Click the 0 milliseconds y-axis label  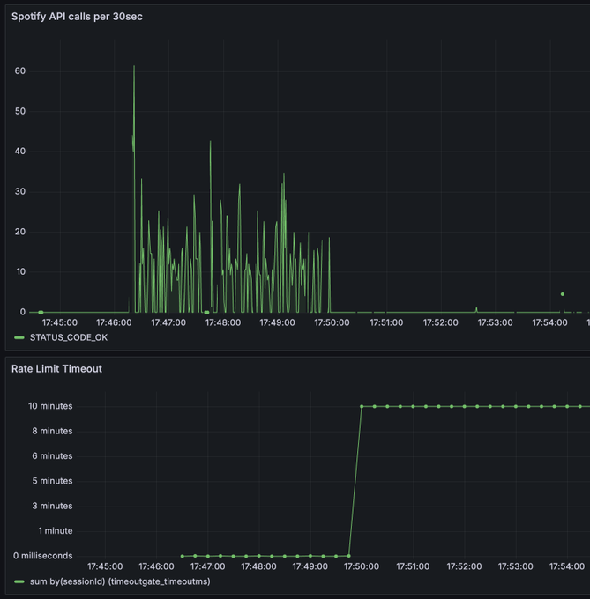tap(43, 556)
